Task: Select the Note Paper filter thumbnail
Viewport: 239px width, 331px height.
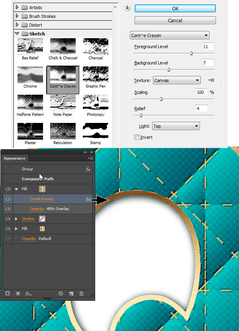Action: pyautogui.click(x=63, y=103)
